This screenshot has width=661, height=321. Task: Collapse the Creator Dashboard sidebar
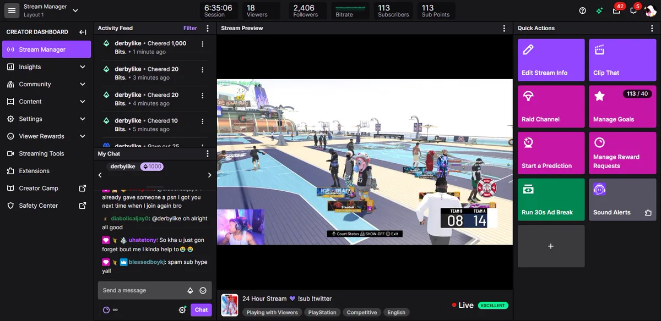point(83,32)
